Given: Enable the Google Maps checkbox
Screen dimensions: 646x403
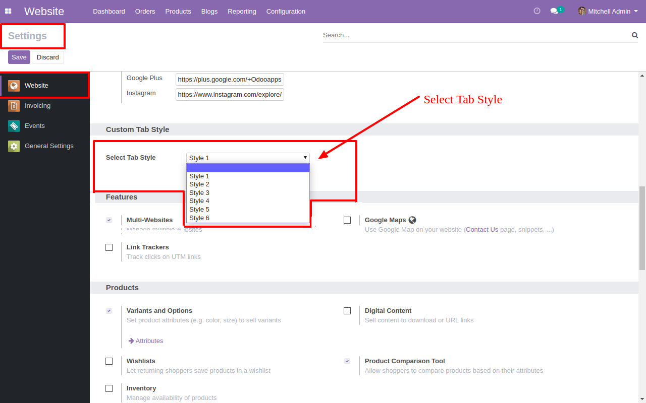Looking at the screenshot, I should (347, 220).
